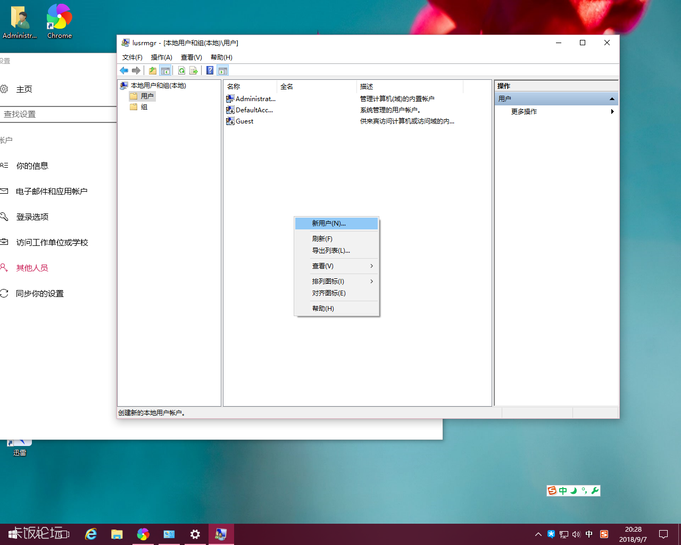Open the colorful Chrome browser taskbar icon
The image size is (681, 545).
pos(143,534)
